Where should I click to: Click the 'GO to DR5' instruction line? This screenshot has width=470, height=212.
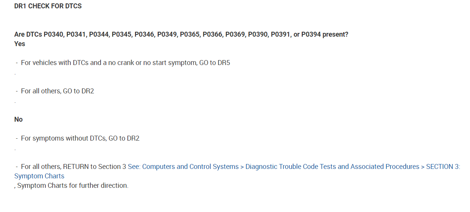click(x=214, y=63)
